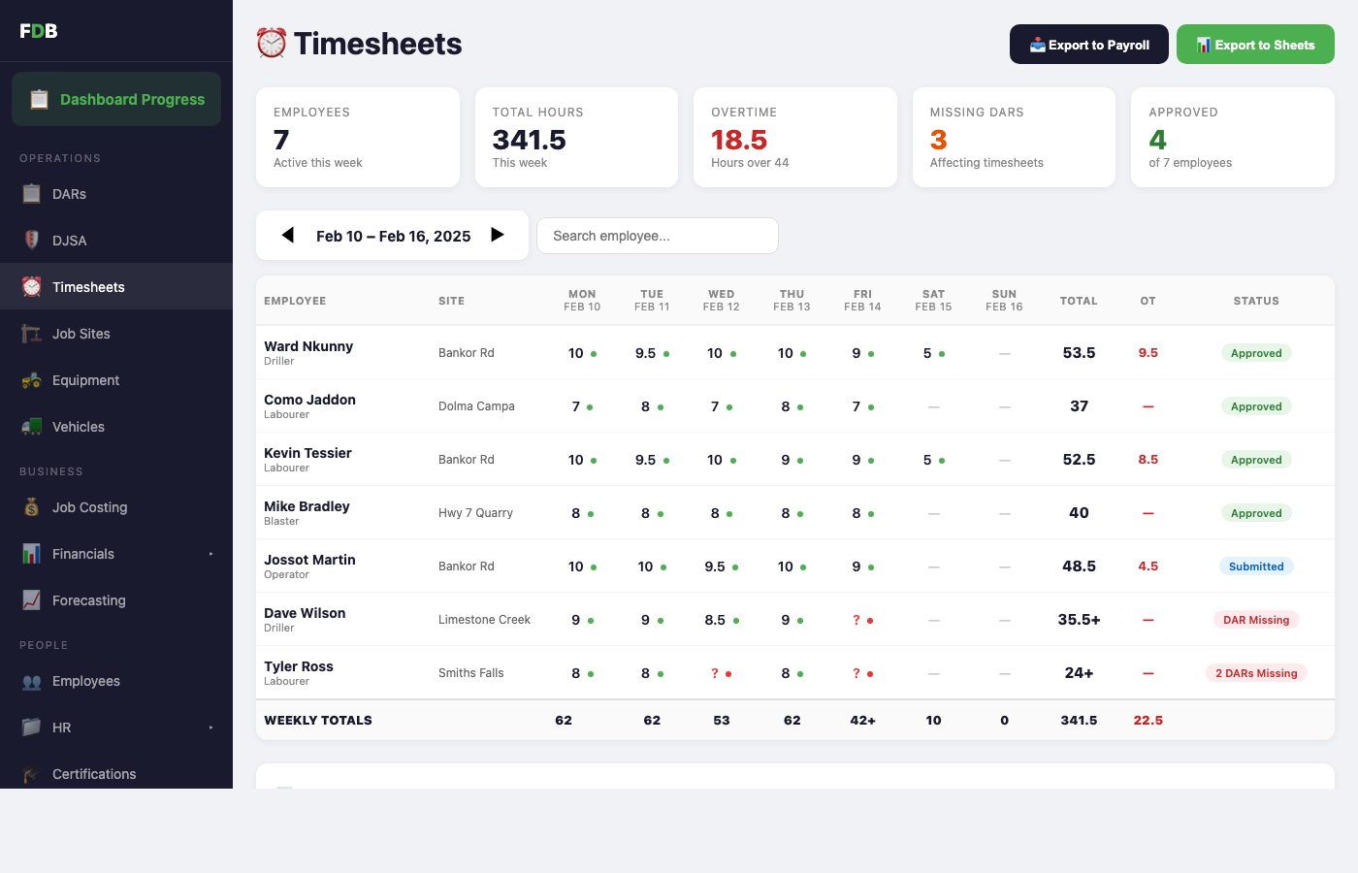
Task: Expand the HR submenu chevron
Action: pyautogui.click(x=211, y=727)
